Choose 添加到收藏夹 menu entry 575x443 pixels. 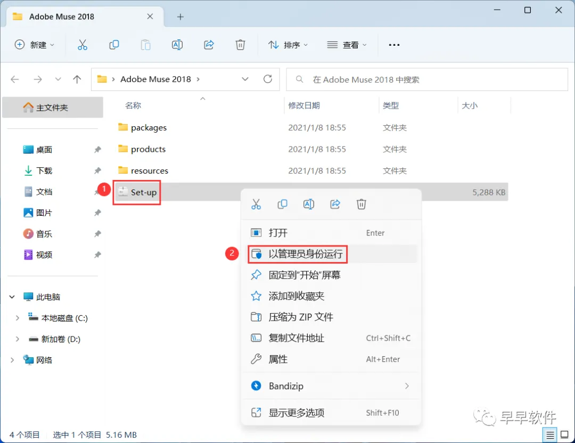coord(332,296)
